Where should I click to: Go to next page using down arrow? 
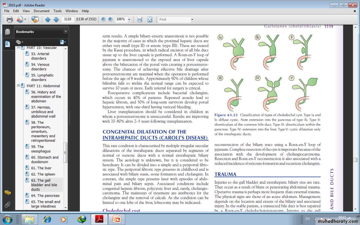(56, 19)
